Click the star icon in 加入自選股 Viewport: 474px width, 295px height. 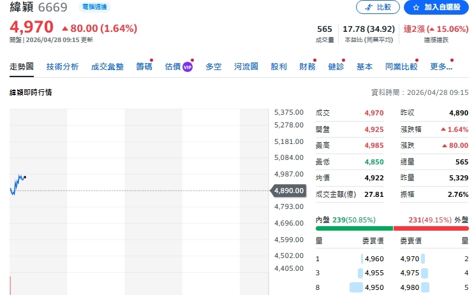[416, 7]
